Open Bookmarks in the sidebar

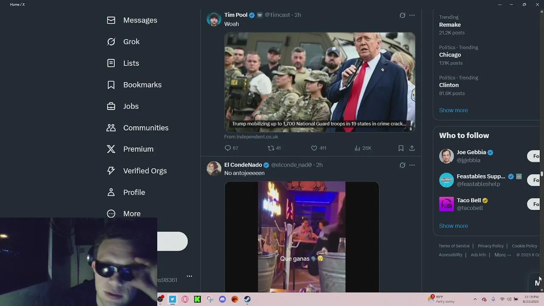(134, 85)
